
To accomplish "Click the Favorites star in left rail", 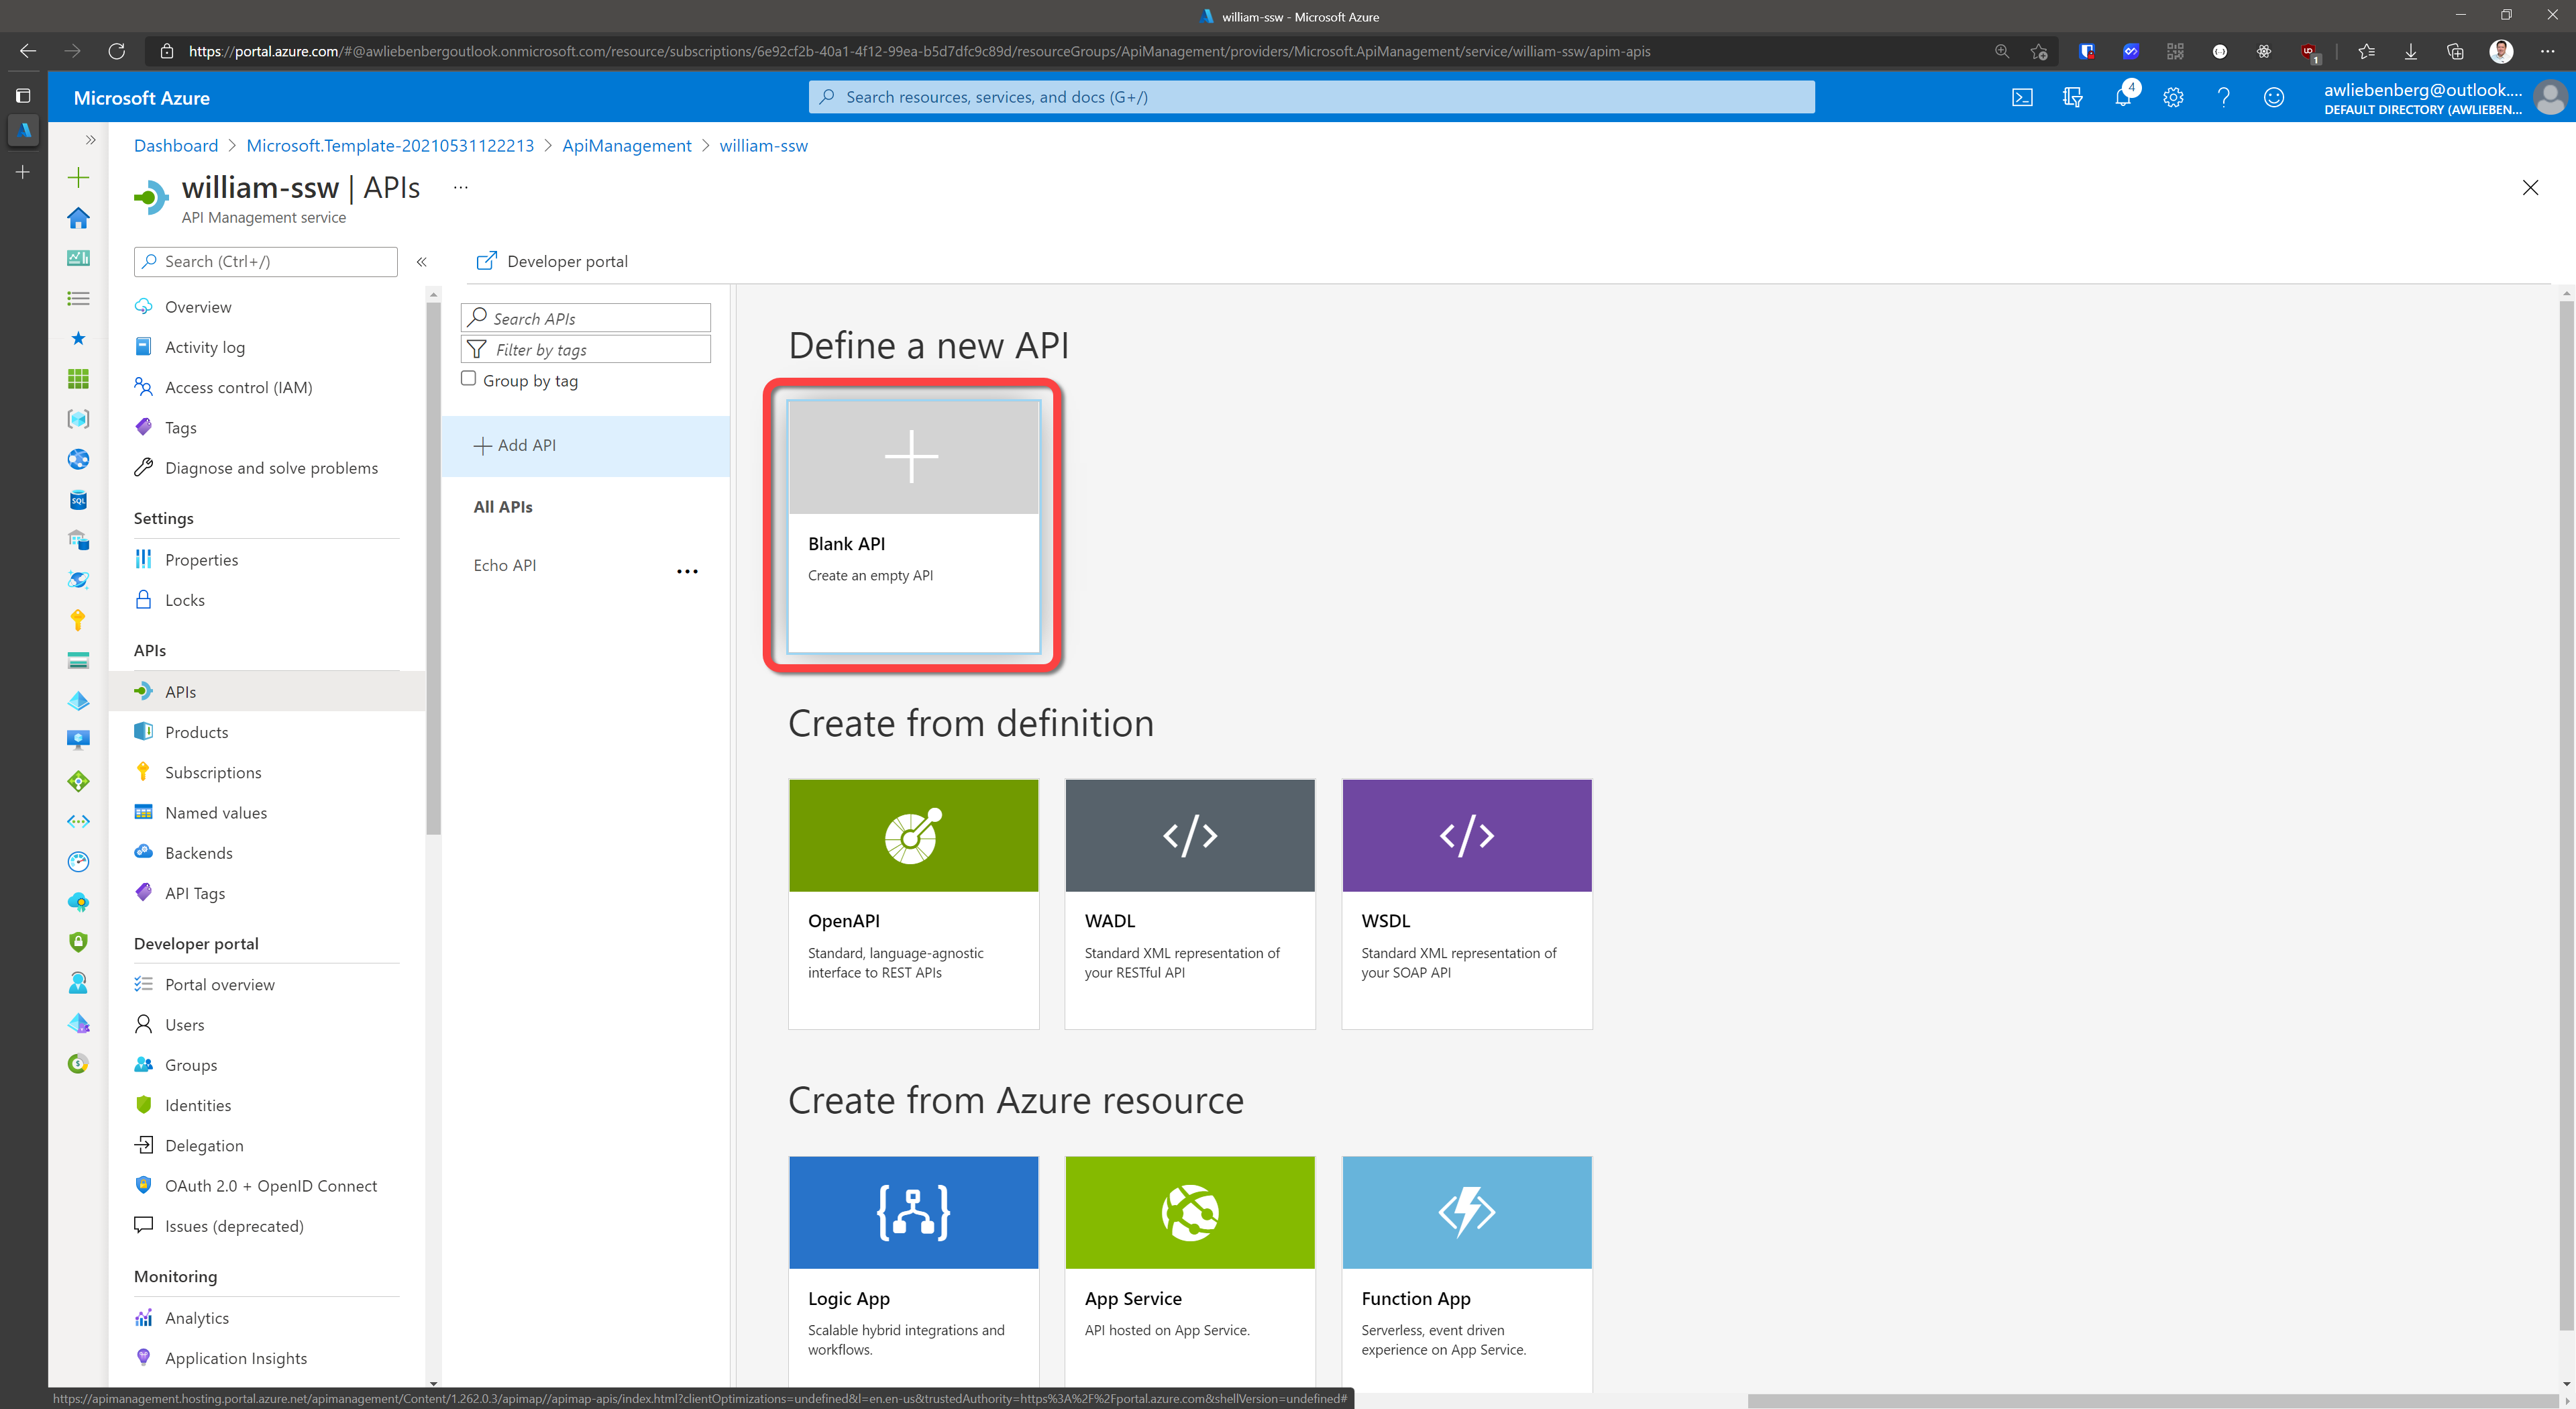I will pos(78,338).
